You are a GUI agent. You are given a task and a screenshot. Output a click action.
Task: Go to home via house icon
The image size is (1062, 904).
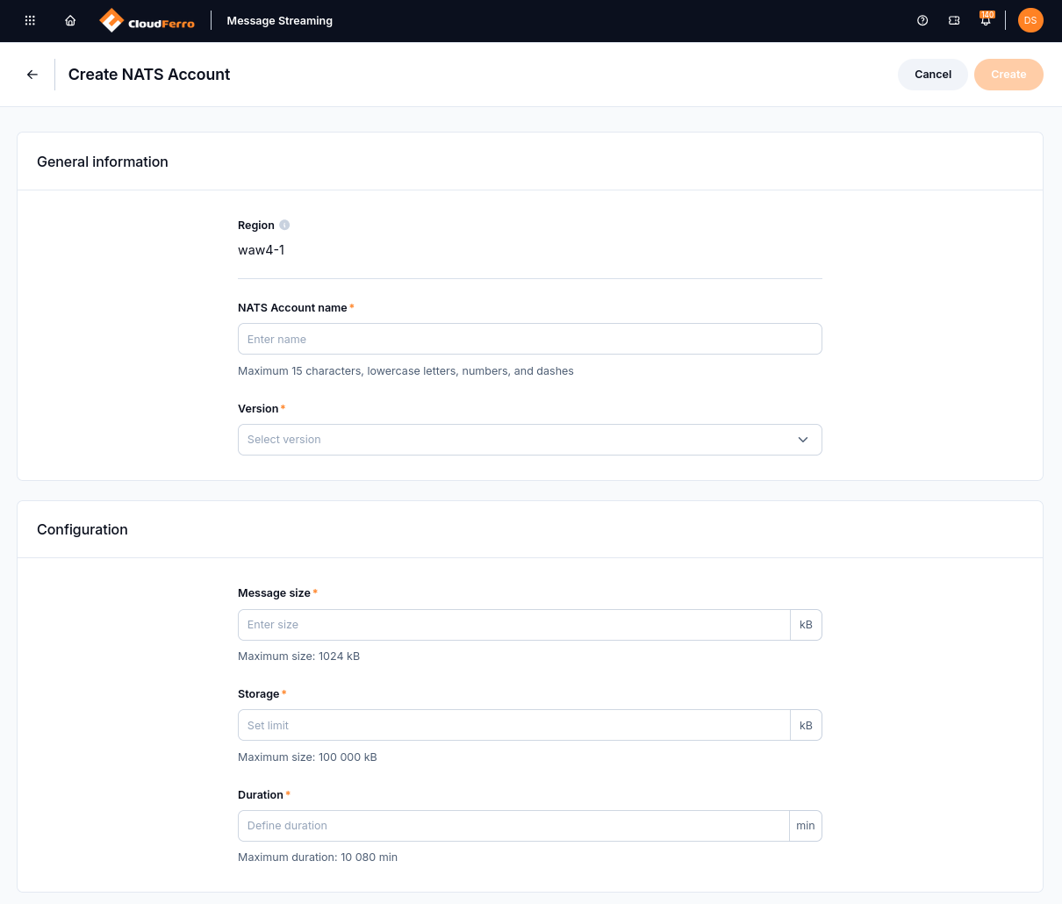tap(70, 20)
